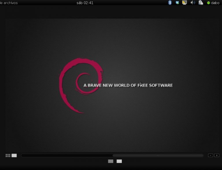Open the Dropbox tray icon
This screenshot has height=170, width=222.
click(177, 3)
